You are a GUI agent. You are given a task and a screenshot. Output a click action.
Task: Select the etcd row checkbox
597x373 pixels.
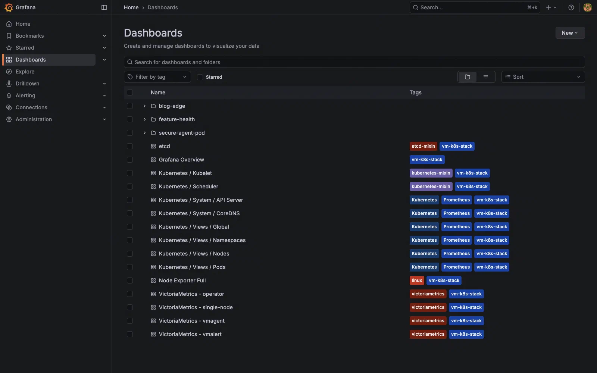pos(130,146)
